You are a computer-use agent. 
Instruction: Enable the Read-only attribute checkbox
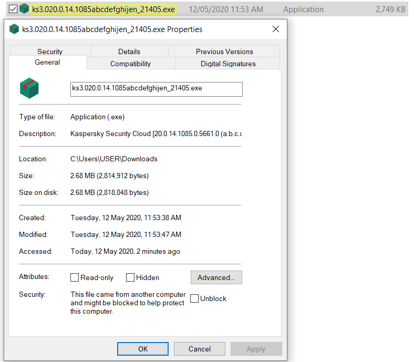75,277
